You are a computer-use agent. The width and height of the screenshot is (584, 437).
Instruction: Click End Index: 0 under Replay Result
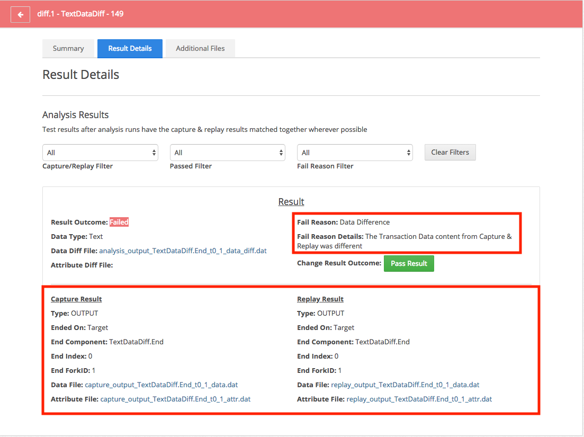[318, 356]
